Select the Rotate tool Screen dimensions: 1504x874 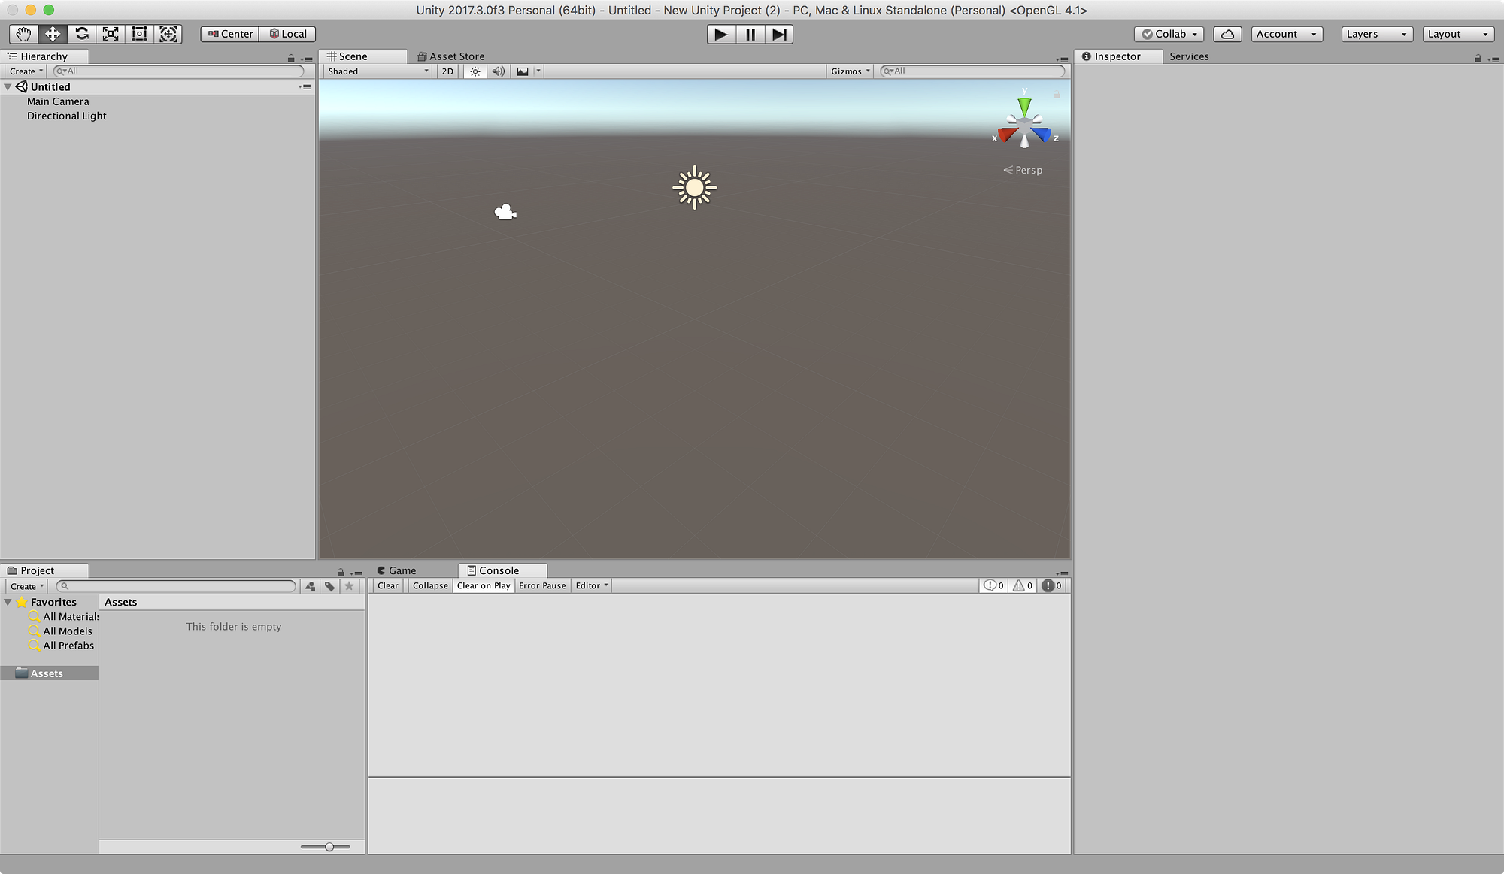tap(82, 34)
